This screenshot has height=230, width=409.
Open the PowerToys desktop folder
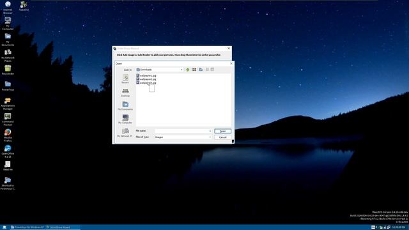click(8, 86)
